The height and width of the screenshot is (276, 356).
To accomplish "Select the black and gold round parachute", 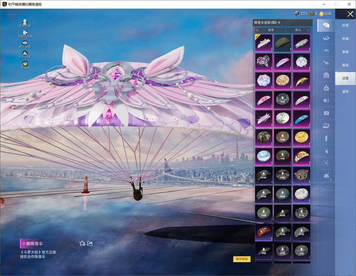I will coord(264,138).
